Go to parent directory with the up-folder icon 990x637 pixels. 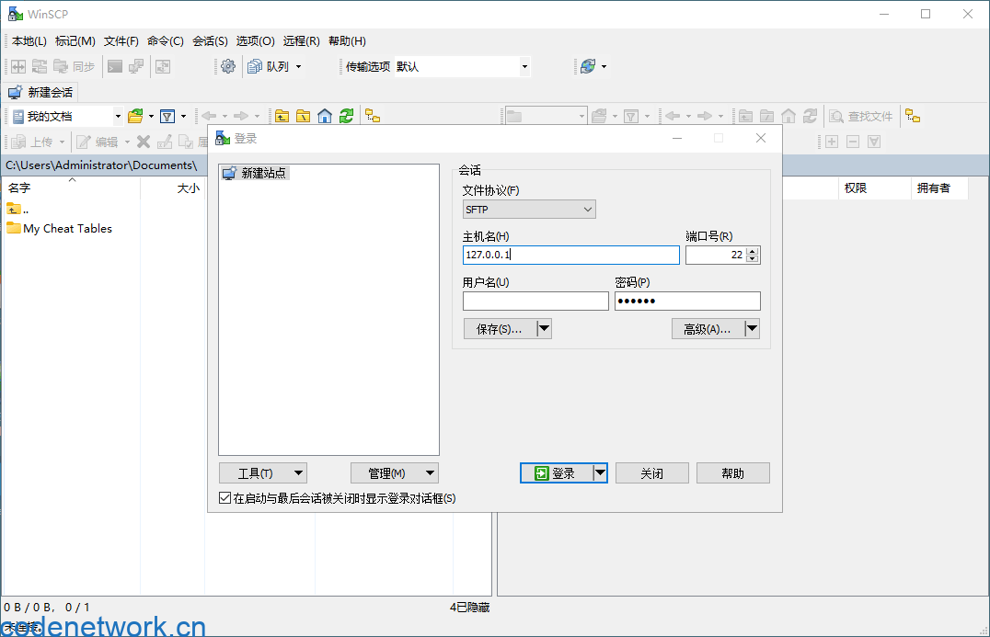[282, 115]
